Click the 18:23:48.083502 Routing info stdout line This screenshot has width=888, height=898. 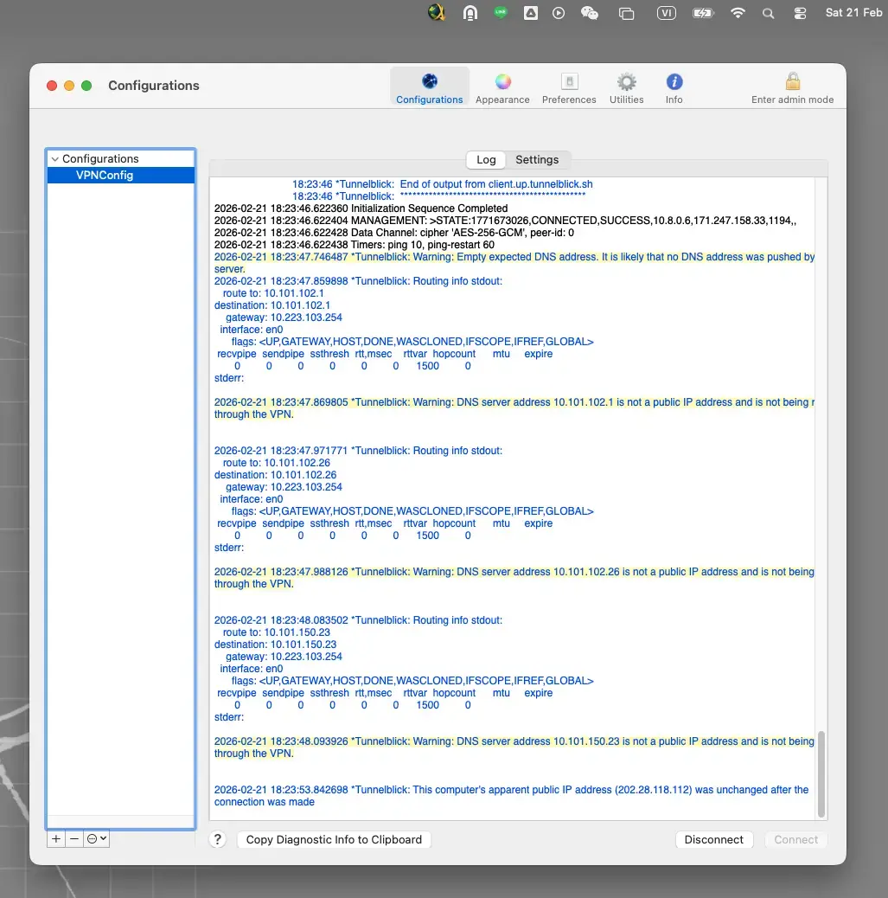point(358,620)
